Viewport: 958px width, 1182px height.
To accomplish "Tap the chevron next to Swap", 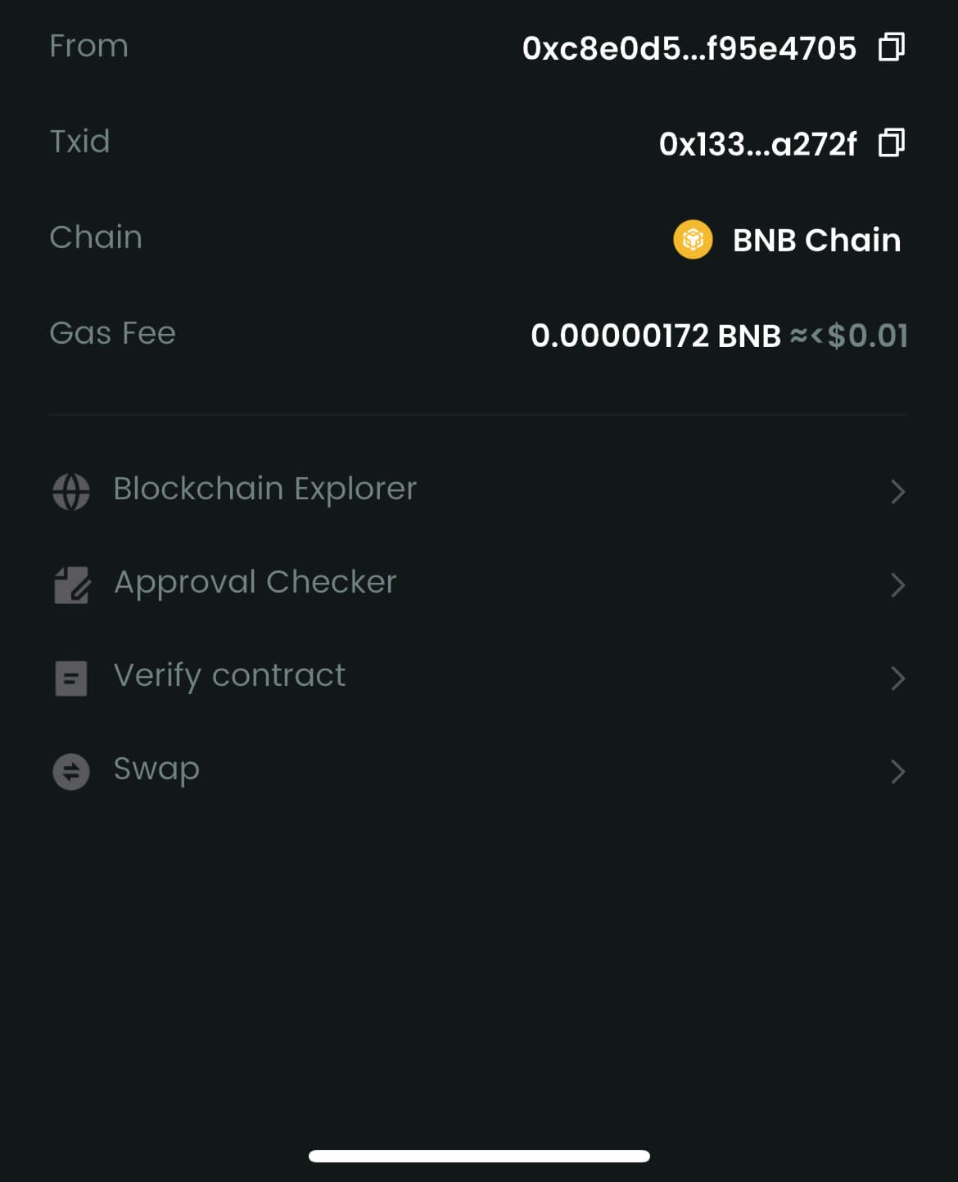I will coord(897,771).
